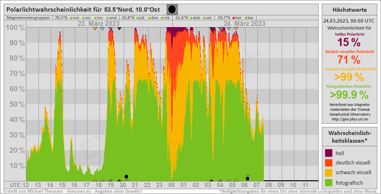Click the orange sunset triangle above 17:30
Screen dimensions: 381x194
coord(95,29)
